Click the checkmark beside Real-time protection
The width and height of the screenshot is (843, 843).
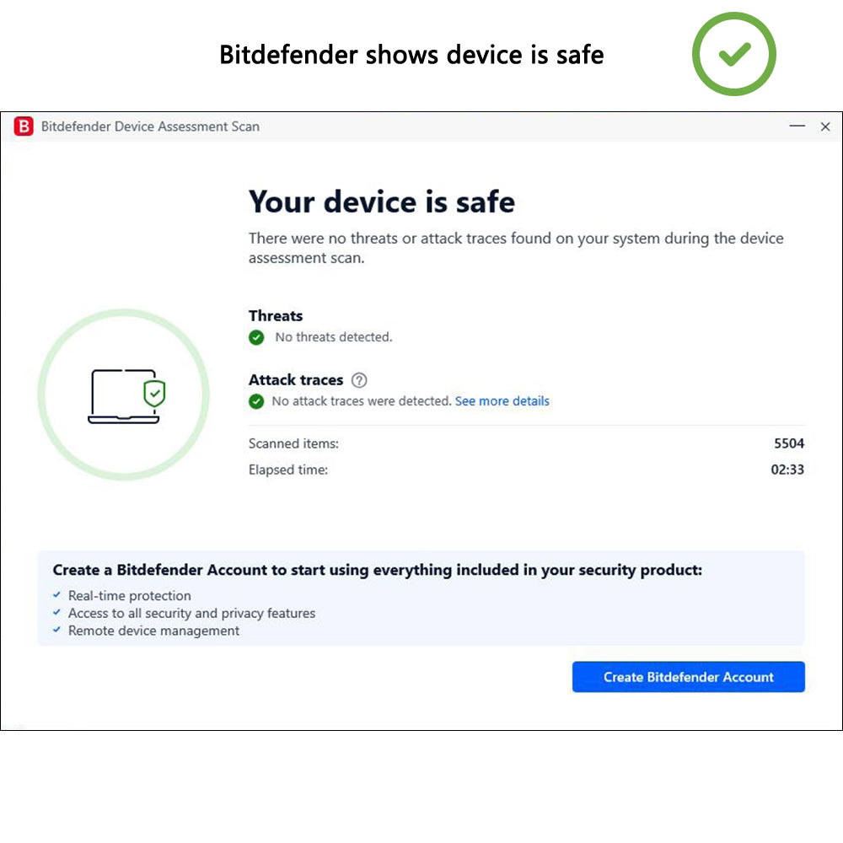[56, 595]
